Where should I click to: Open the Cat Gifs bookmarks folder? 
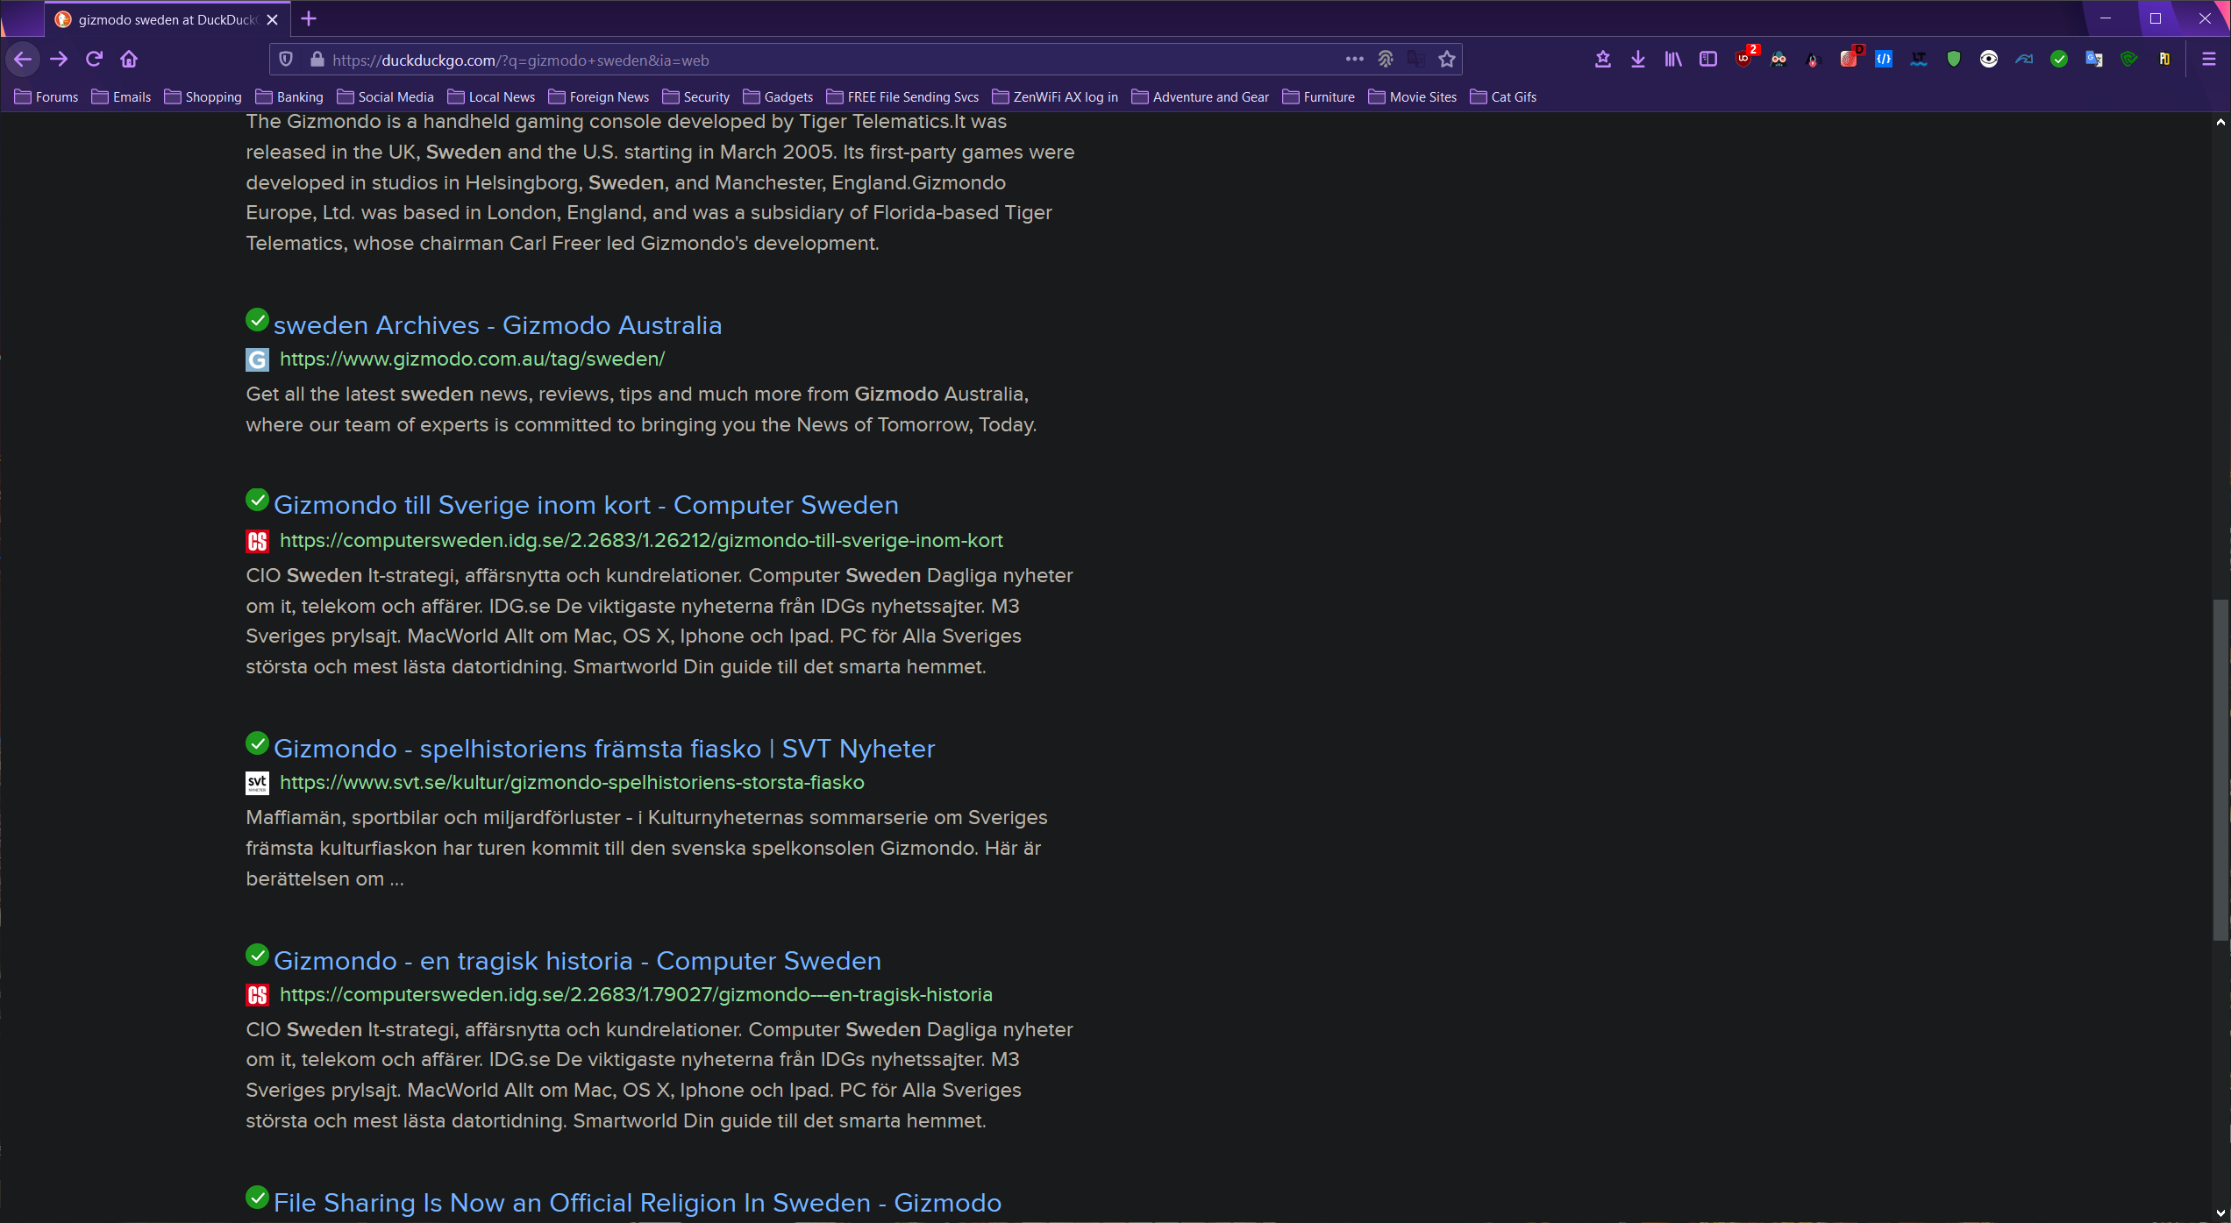coord(1503,97)
